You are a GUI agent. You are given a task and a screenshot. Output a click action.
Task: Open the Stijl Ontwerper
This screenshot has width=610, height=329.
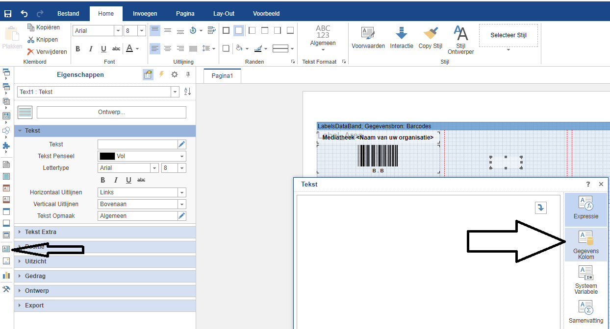coord(460,40)
